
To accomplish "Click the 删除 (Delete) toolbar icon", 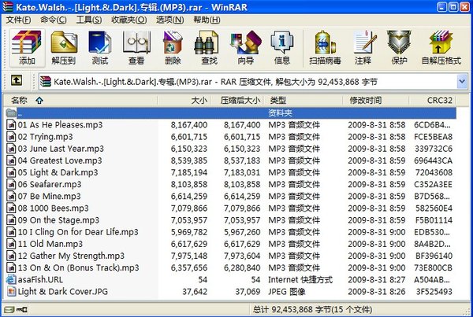I will click(x=173, y=48).
